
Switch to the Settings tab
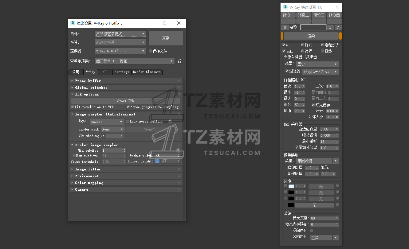122,72
